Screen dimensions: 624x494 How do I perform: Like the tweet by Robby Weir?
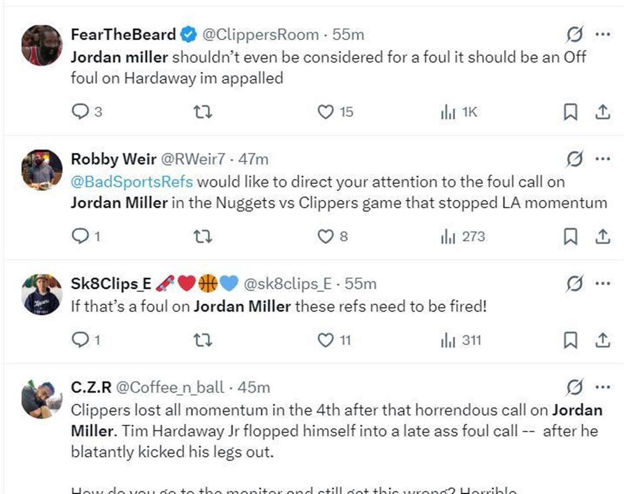[326, 236]
